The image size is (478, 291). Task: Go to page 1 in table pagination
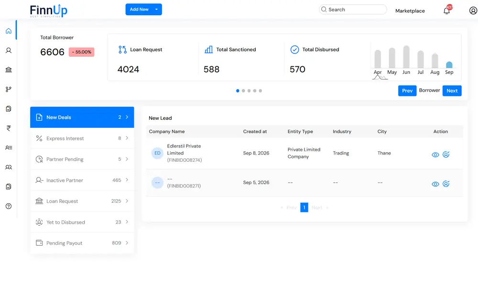coord(304,208)
